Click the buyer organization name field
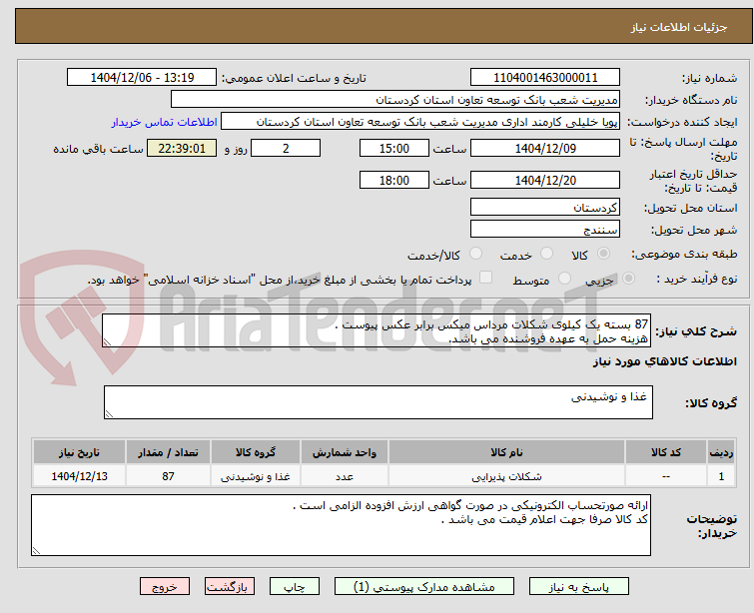This screenshot has height=613, width=754. (395, 100)
